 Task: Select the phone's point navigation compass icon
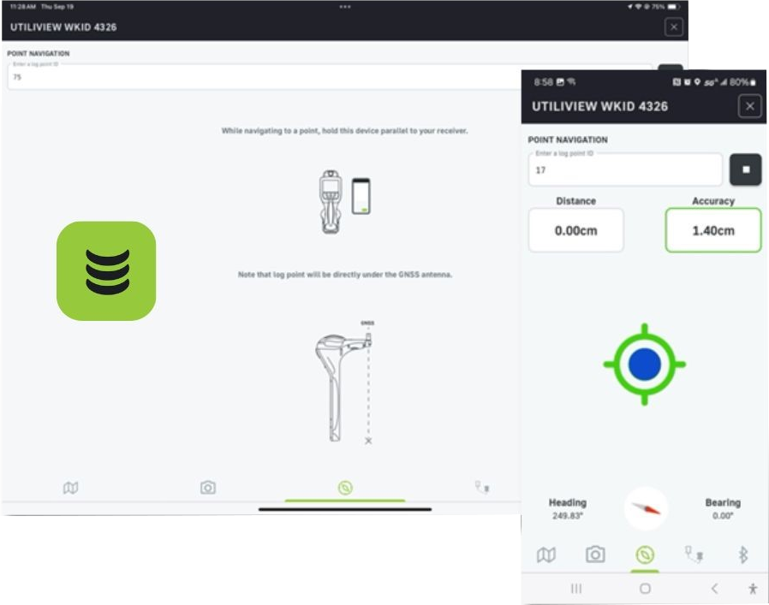point(644,555)
